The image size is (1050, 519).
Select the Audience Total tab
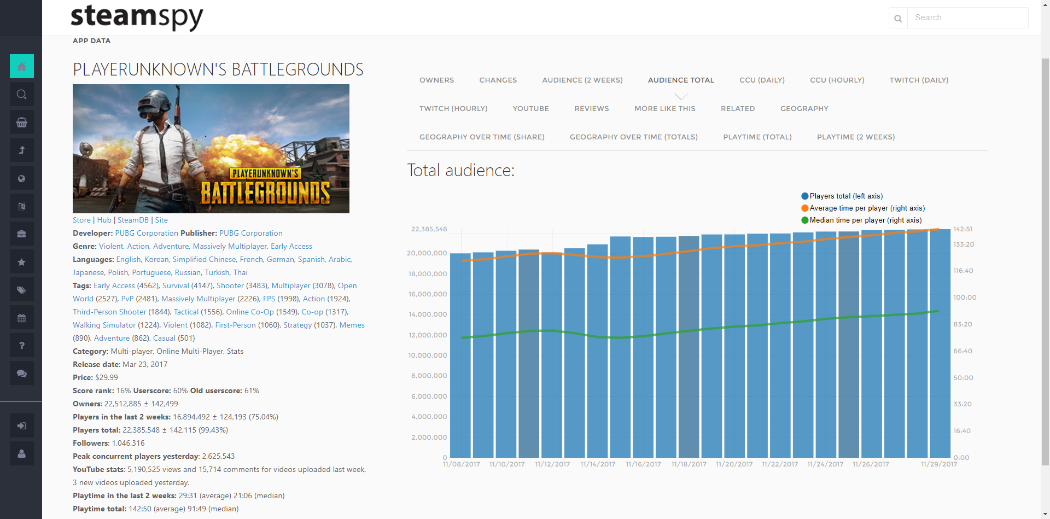point(681,80)
